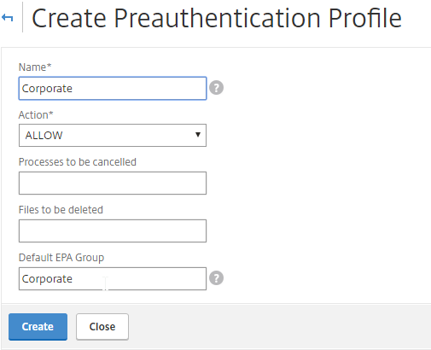Click the Create Preauthentication Profile heading
Screen dimensions: 431x350
click(x=217, y=18)
